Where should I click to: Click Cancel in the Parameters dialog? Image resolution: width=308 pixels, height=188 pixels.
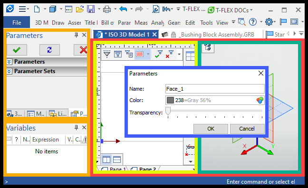[247, 129]
